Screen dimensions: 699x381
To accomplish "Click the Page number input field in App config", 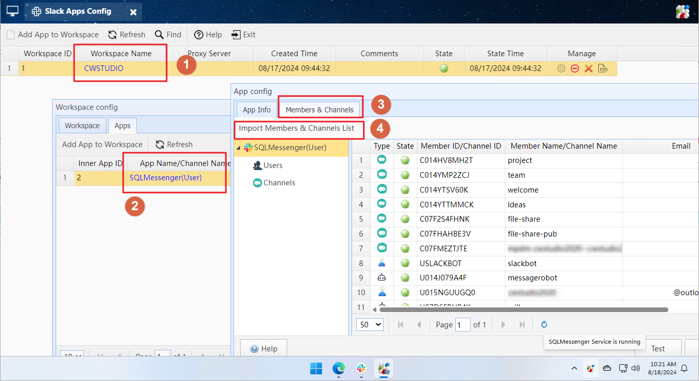I will point(462,324).
